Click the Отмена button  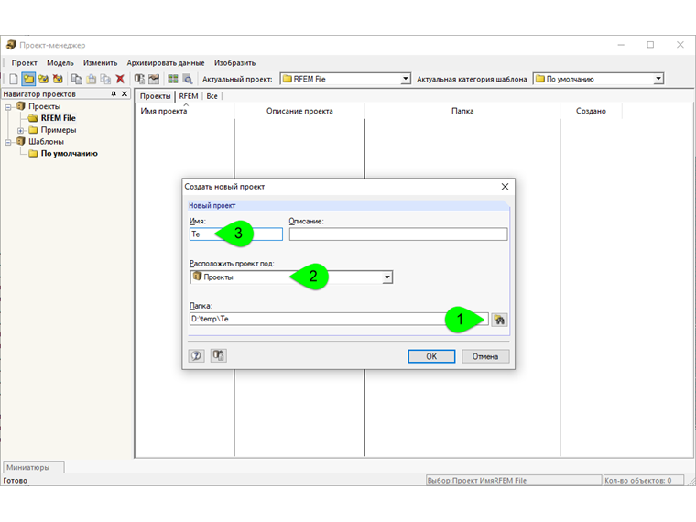485,356
